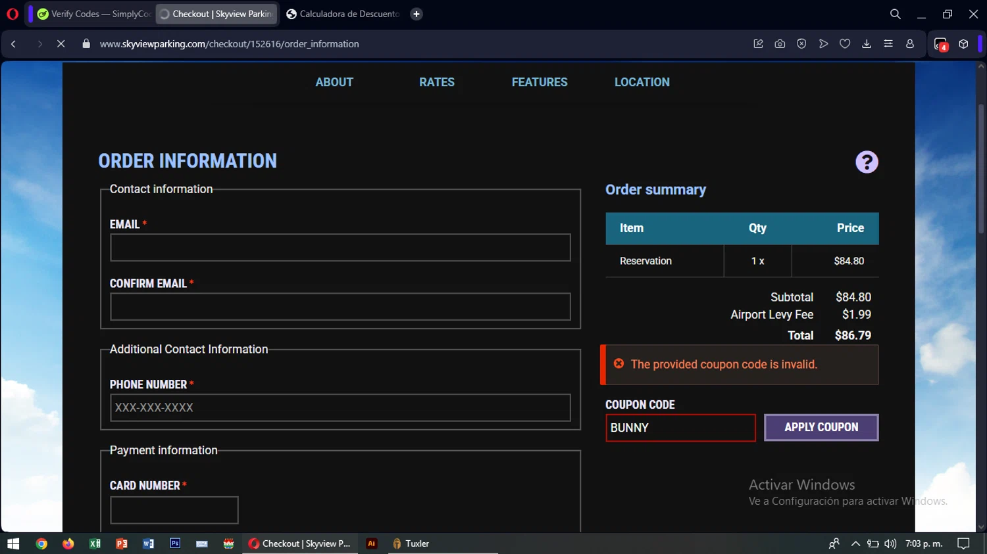Go to FEATURES page

point(540,82)
